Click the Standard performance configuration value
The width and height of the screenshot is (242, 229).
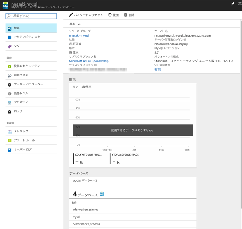(194, 61)
